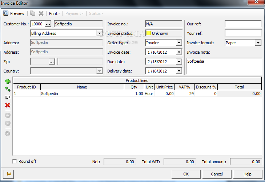Viewport: 265px width, 182px height.
Task: Click the barcode scan icon
Action: pos(8,98)
